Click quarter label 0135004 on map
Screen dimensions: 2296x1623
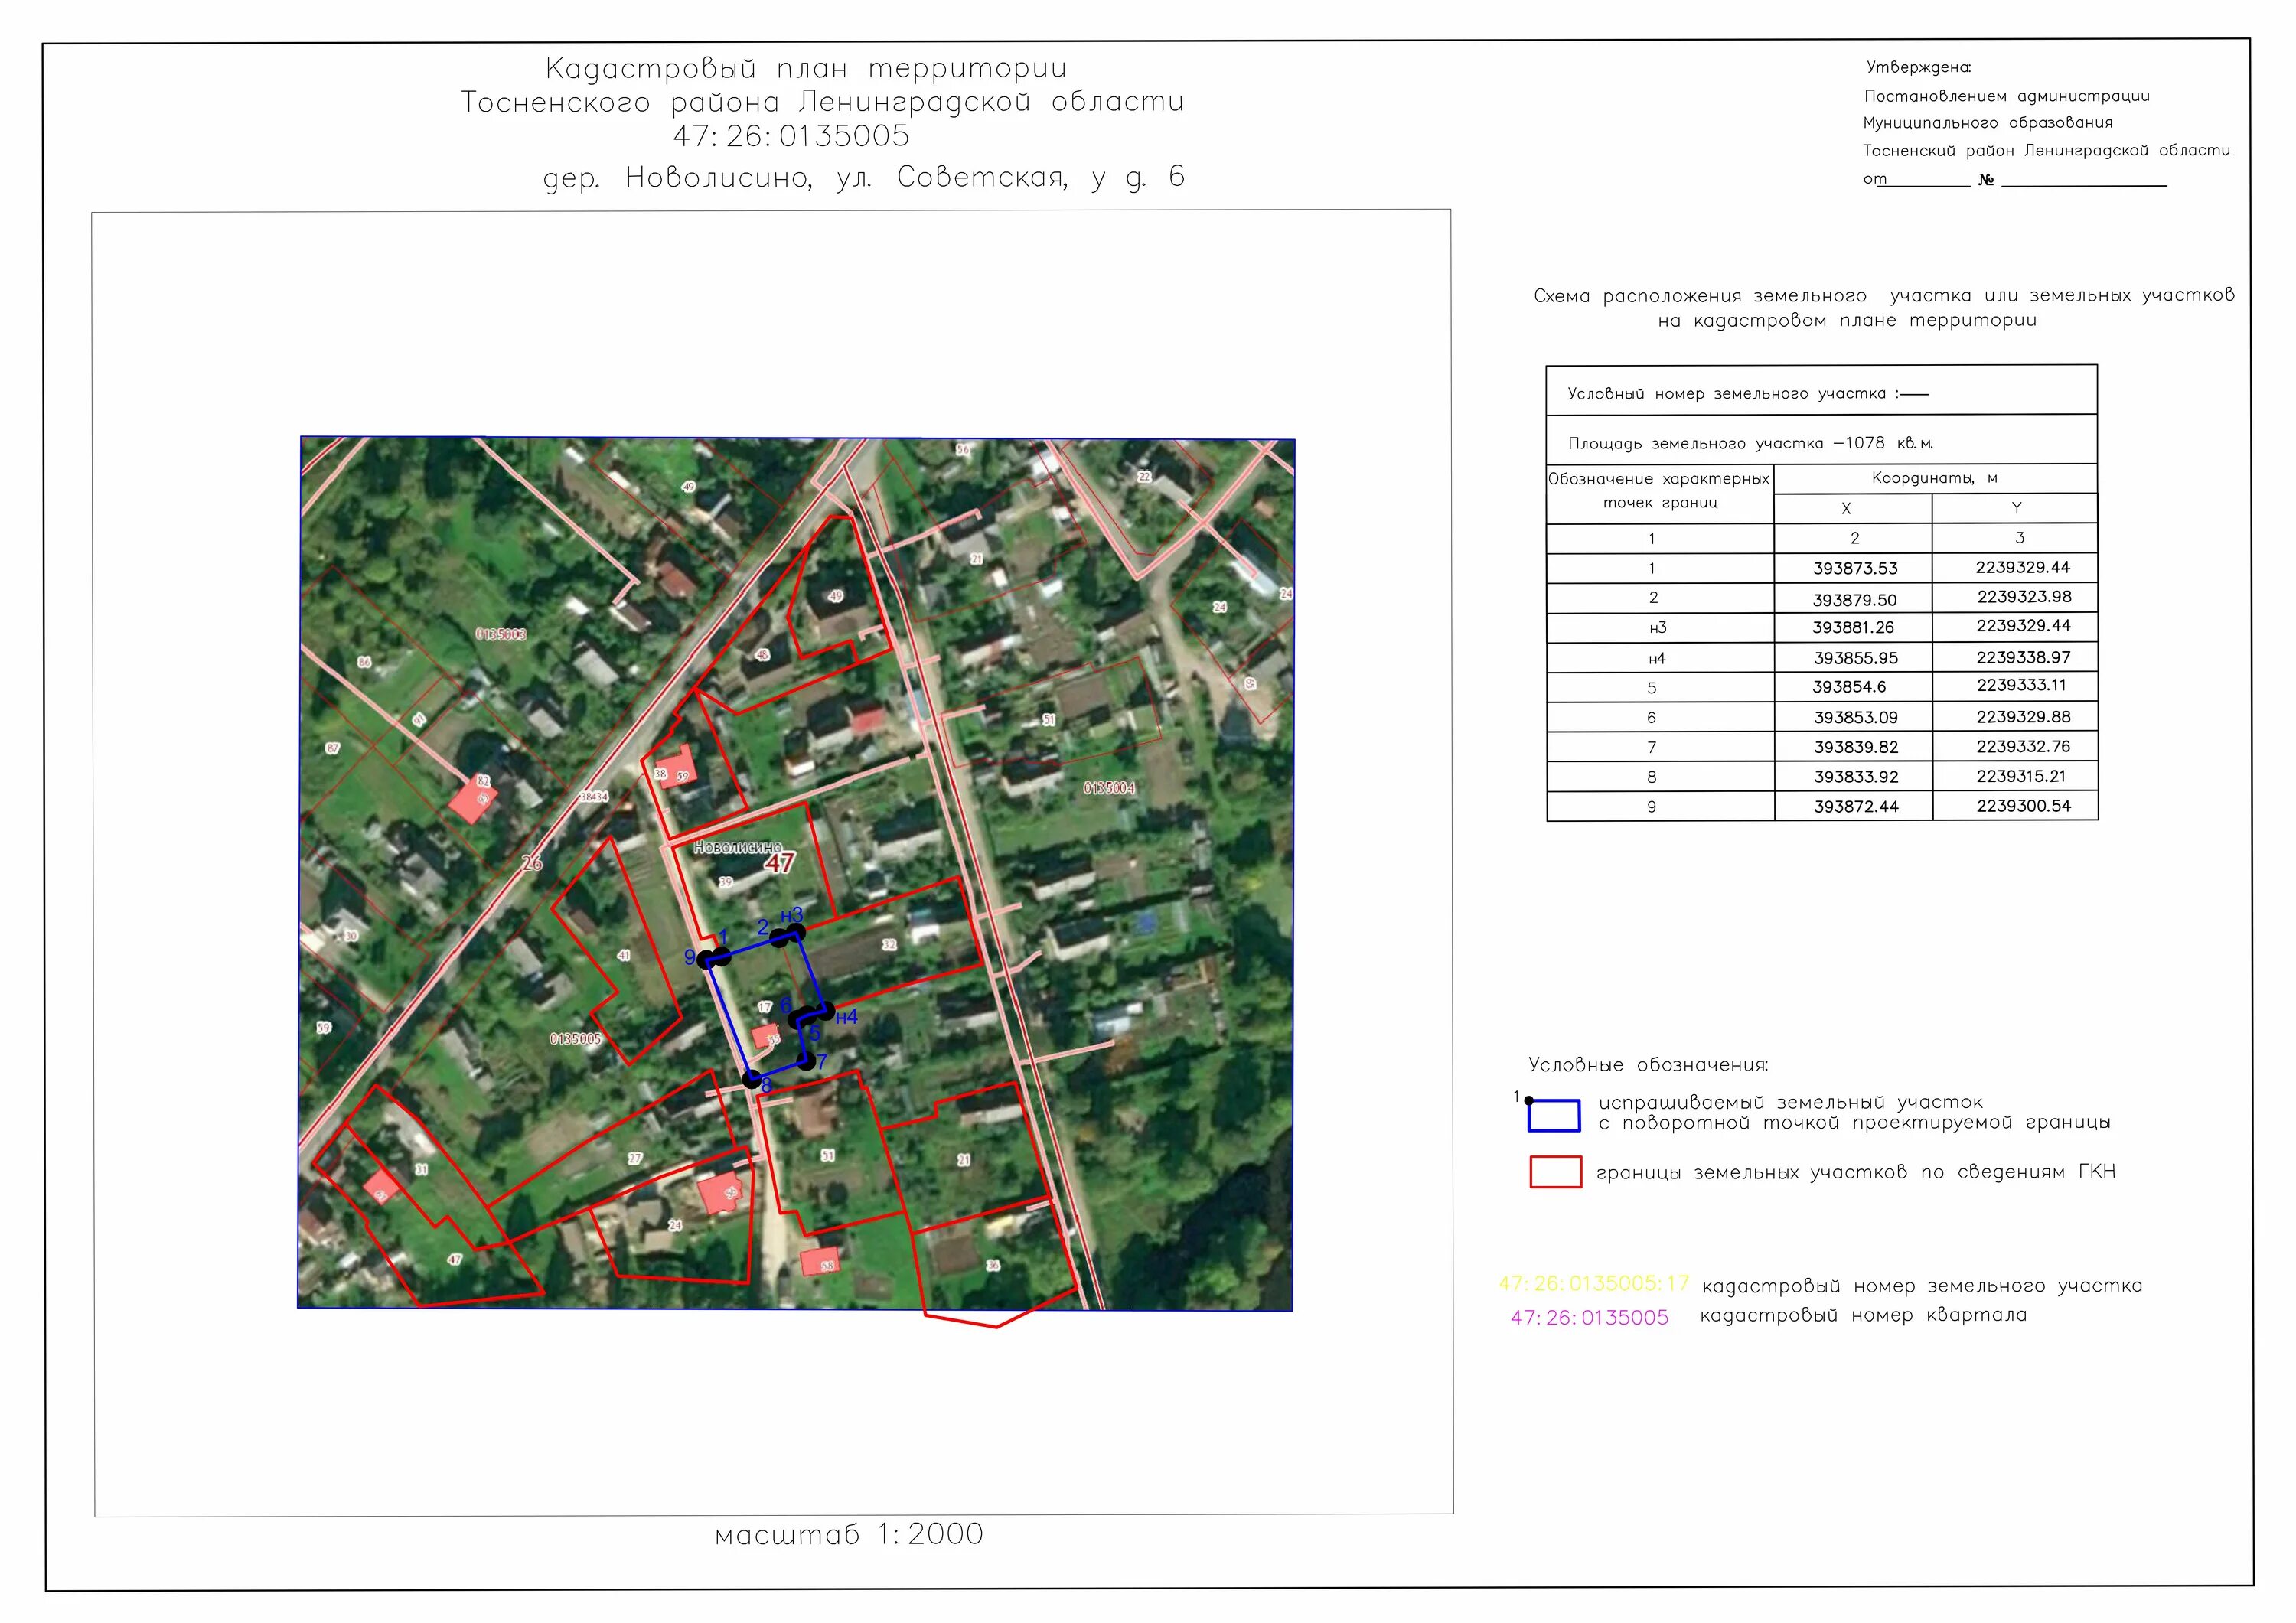pos(1109,788)
